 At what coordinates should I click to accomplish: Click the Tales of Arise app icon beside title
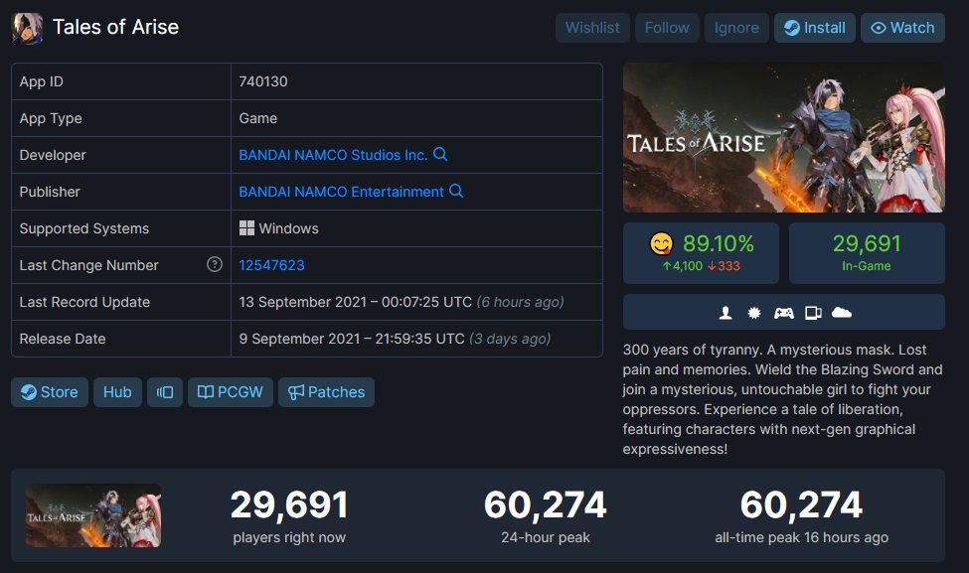(27, 29)
